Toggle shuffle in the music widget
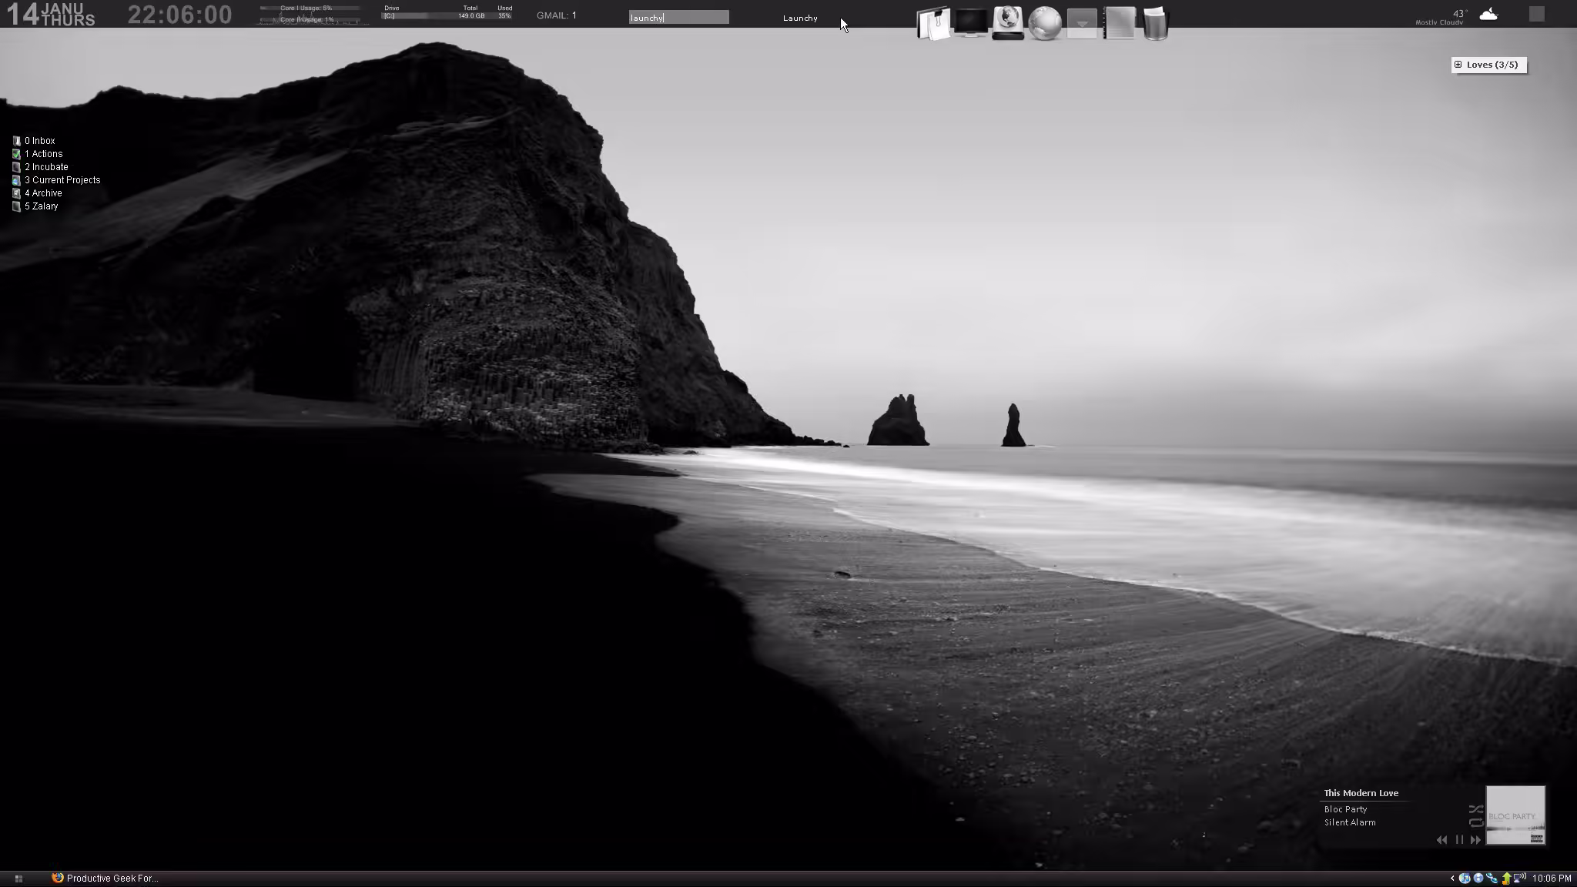The image size is (1577, 887). click(x=1475, y=809)
